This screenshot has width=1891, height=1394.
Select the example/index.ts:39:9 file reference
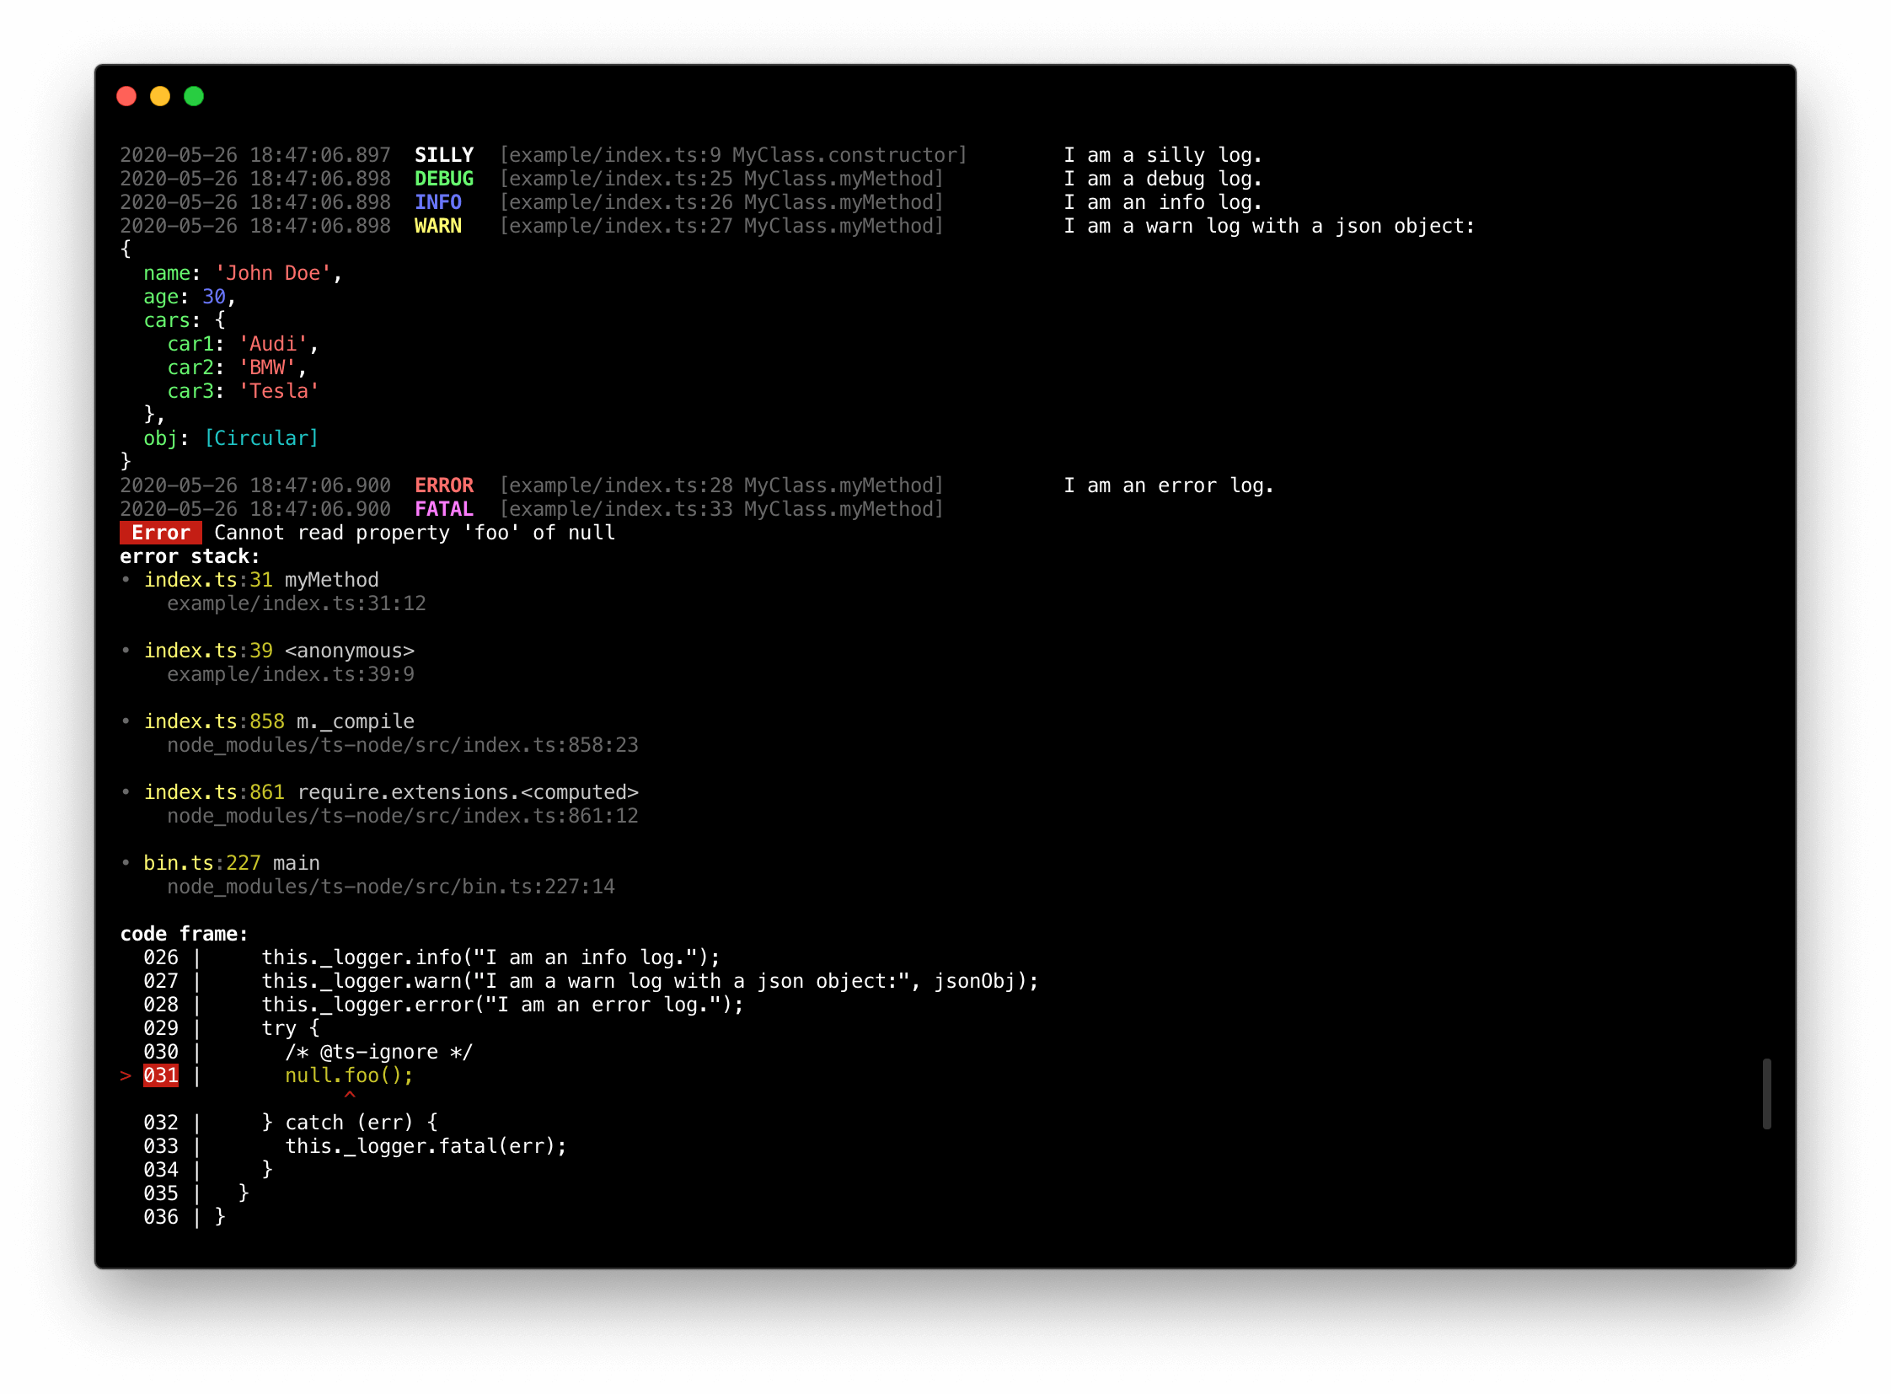pyautogui.click(x=289, y=673)
